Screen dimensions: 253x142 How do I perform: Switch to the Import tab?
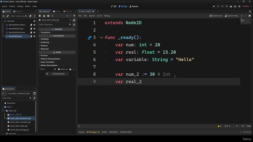point(17,11)
